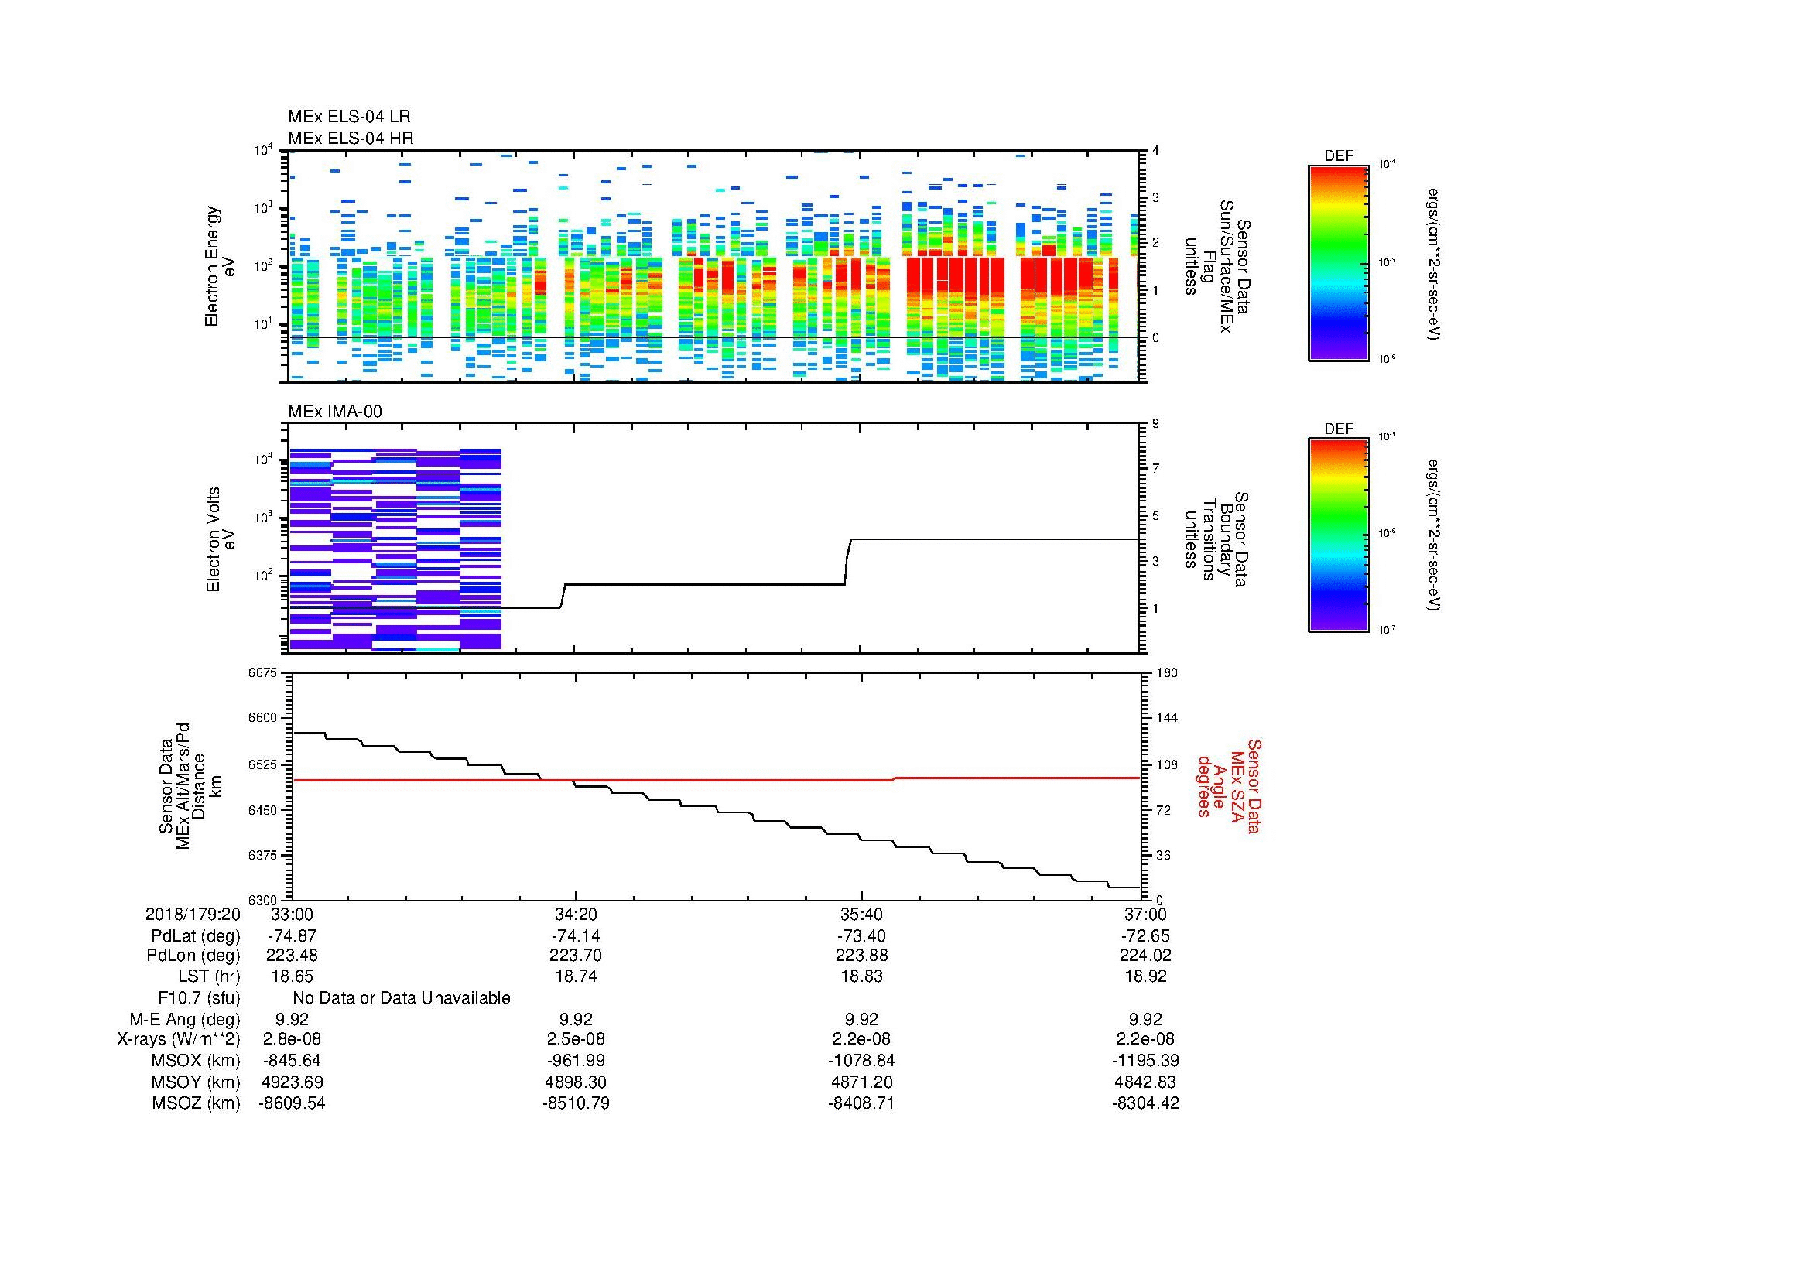1810x1279 pixels.
Task: Click the 2018/179:20 date label
Action: (x=193, y=914)
